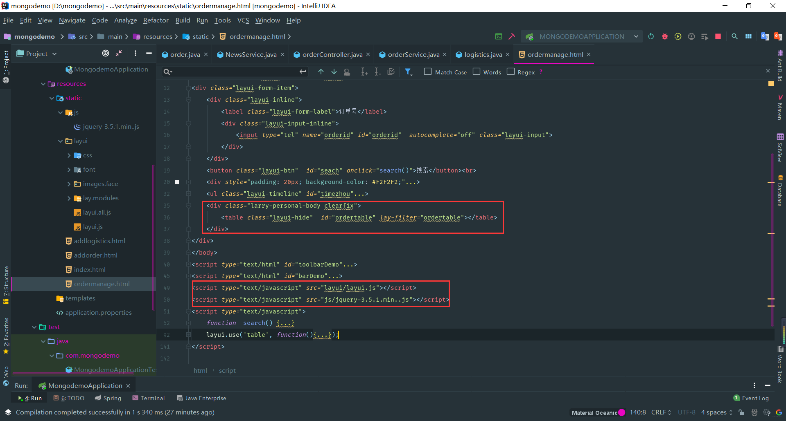Expand the css folder
786x421 pixels.
click(x=69, y=155)
